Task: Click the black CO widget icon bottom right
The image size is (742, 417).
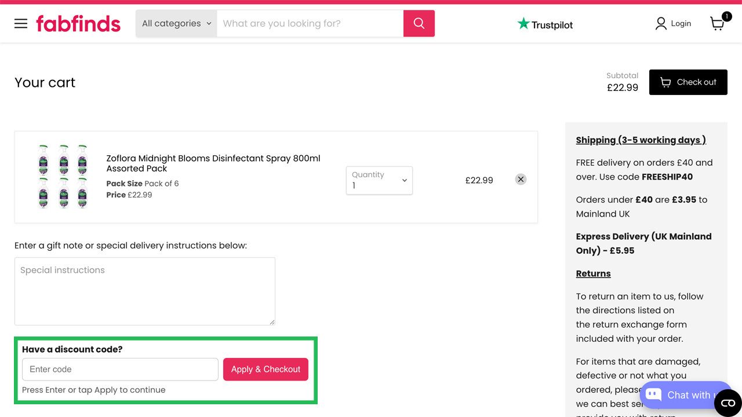Action: pos(728,403)
